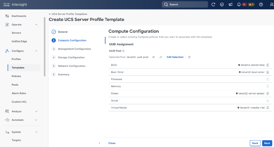Expand the Automate section chevron
Image resolution: width=274 pixels, height=147 pixels.
click(x=36, y=120)
